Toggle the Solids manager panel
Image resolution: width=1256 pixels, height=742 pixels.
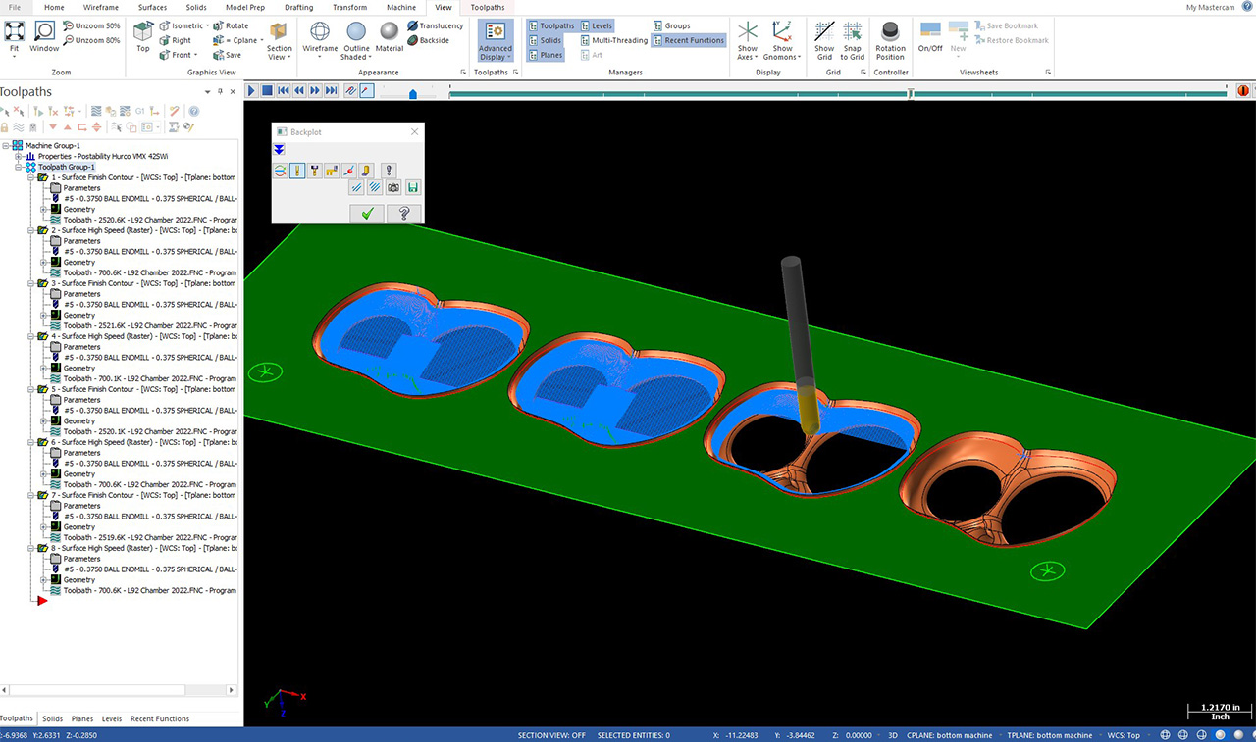tap(545, 40)
